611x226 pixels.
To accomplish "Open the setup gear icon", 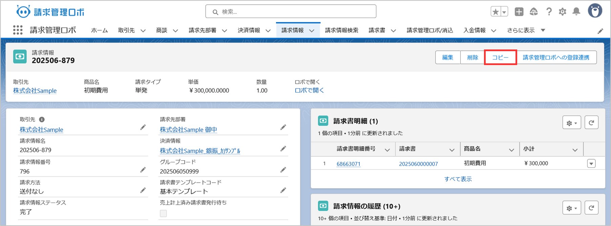I will point(562,12).
